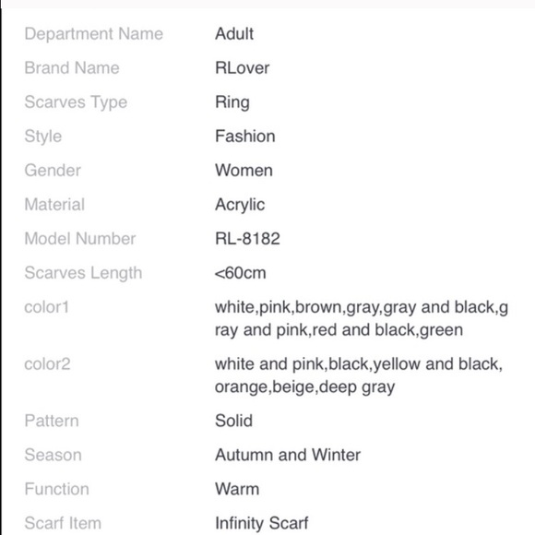The image size is (535, 535).
Task: Click the <60cm scarves length value
Action: (240, 273)
